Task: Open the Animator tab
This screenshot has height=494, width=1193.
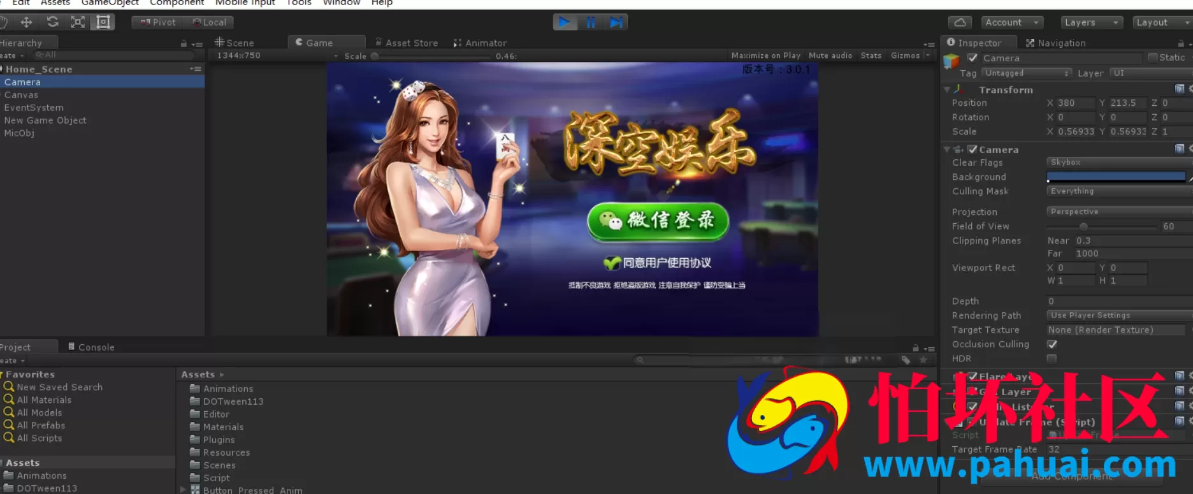Action: tap(480, 43)
